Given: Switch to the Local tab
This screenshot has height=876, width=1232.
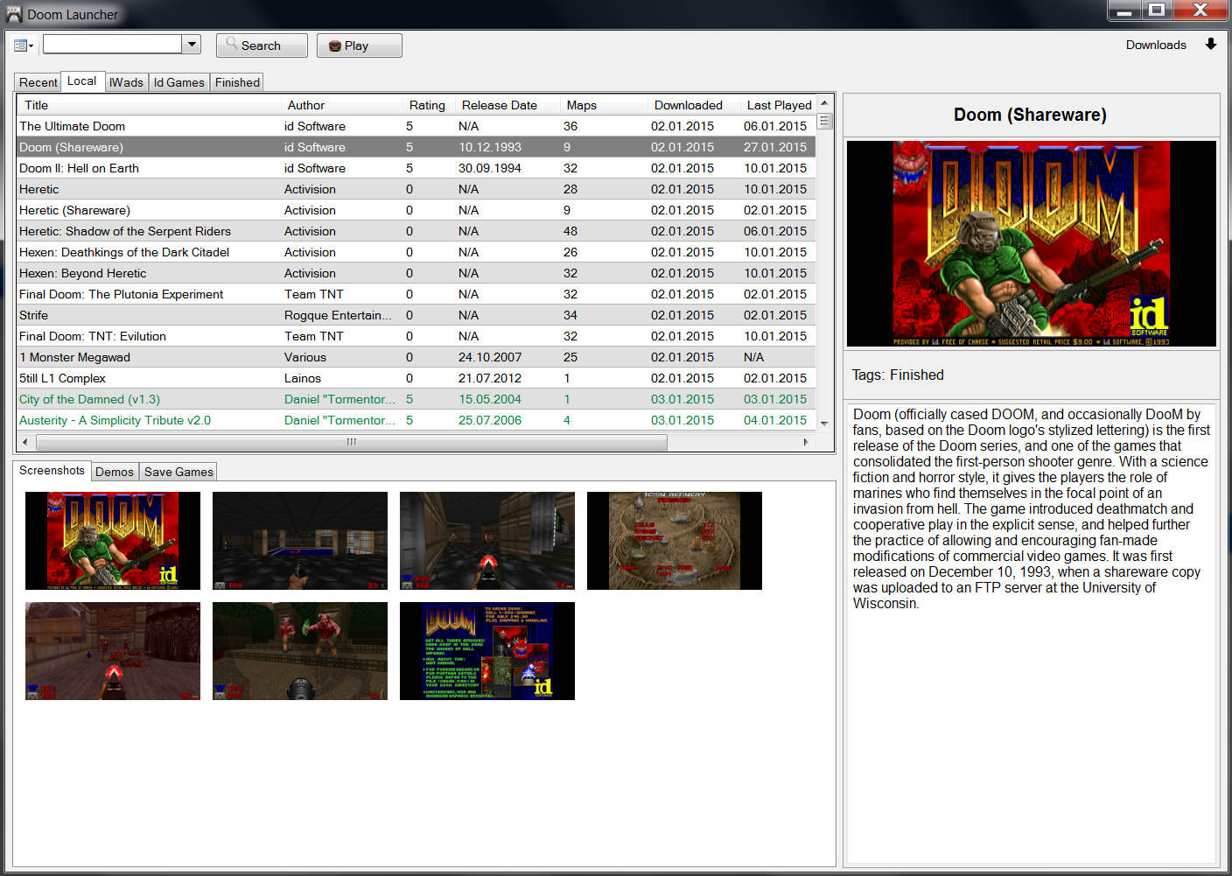Looking at the screenshot, I should [82, 81].
